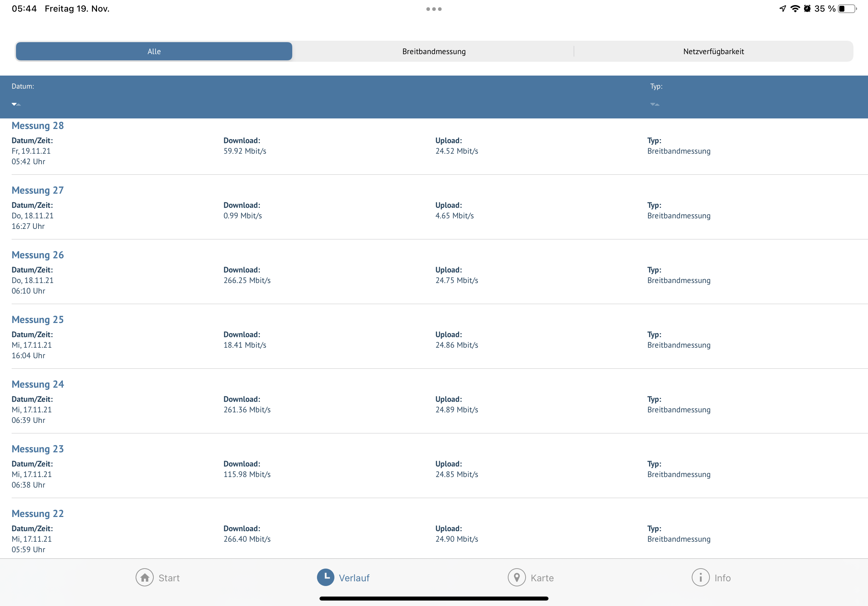Open the Info tab label
The height and width of the screenshot is (606, 868).
pyautogui.click(x=722, y=578)
